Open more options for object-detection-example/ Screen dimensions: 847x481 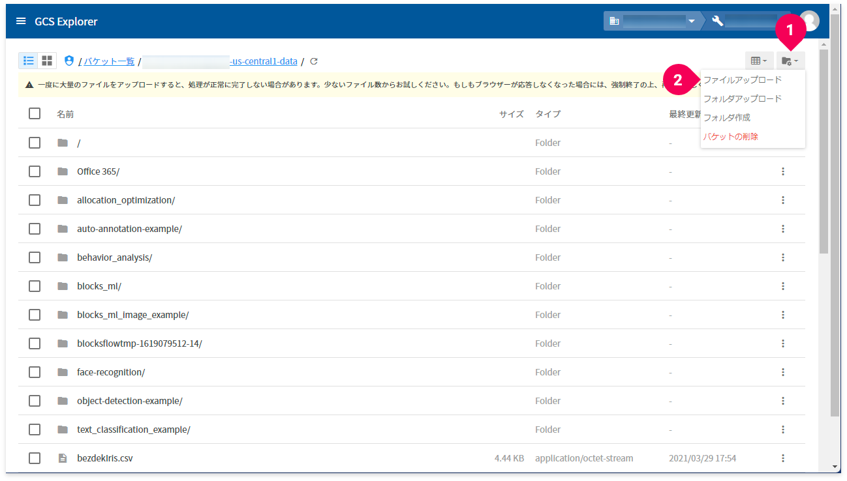[x=783, y=401]
